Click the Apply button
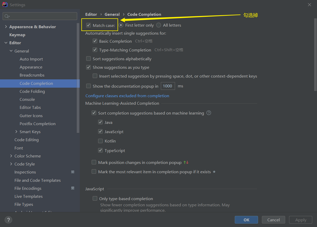The image size is (317, 227). [301, 220]
